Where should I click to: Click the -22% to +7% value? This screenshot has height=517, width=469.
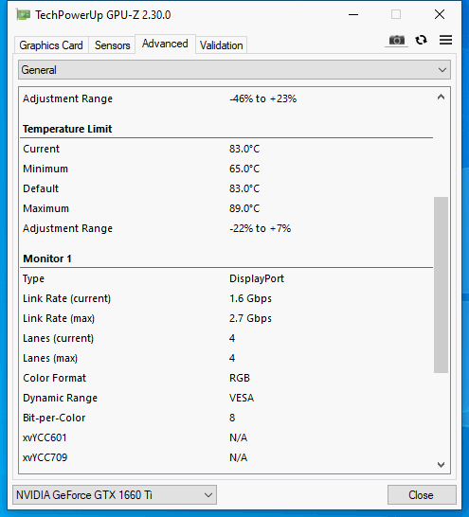[x=261, y=228]
